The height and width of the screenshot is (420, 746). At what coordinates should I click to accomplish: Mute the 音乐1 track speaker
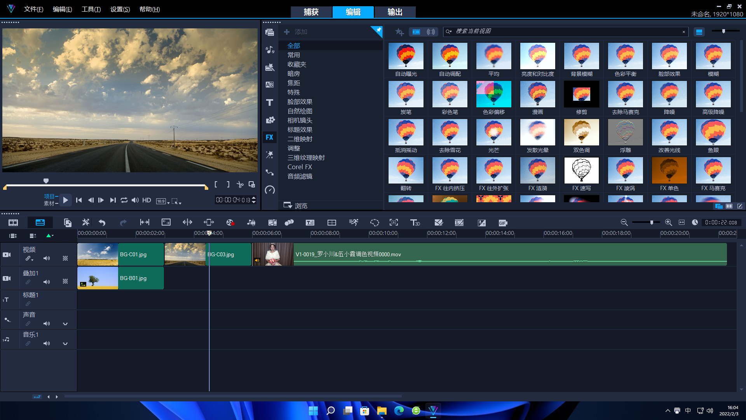(x=47, y=343)
